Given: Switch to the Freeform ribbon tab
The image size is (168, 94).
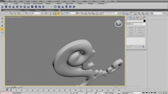Looking at the screenshot, I should [x=27, y=10].
